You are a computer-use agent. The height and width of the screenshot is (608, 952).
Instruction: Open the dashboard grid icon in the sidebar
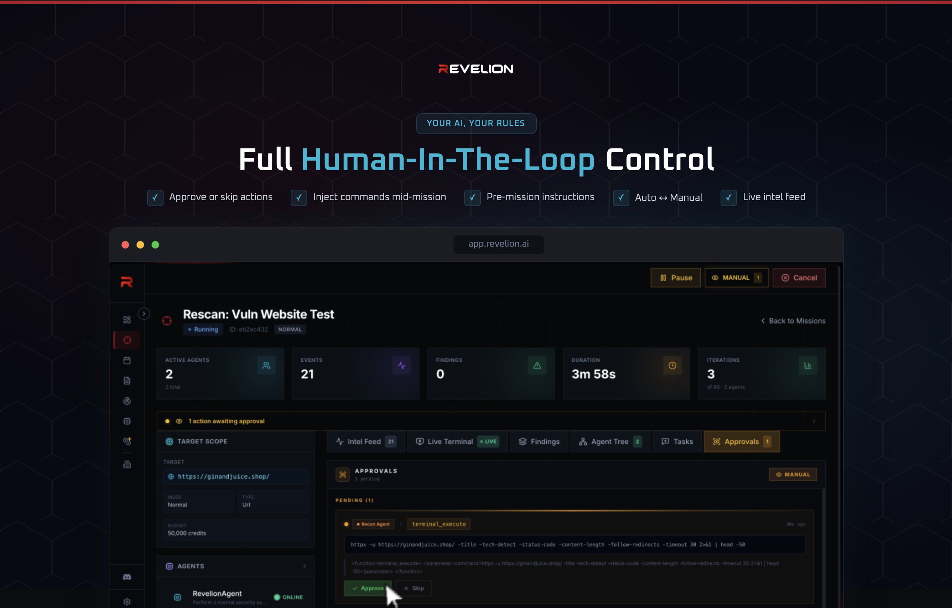click(x=127, y=320)
